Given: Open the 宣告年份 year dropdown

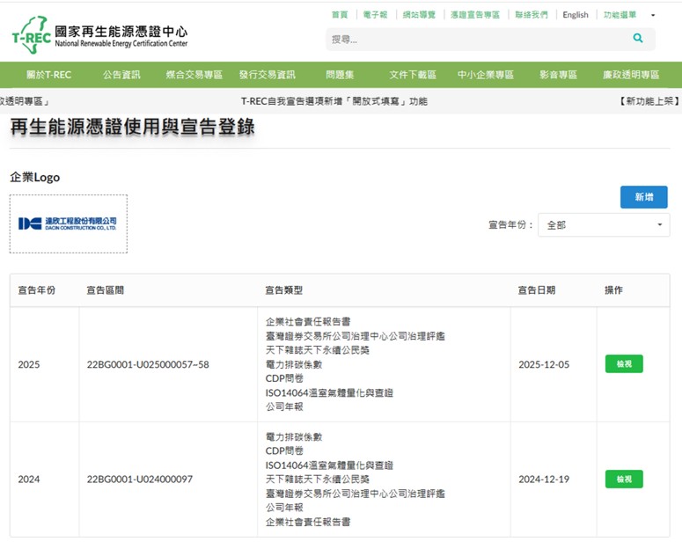Looking at the screenshot, I should (x=603, y=225).
